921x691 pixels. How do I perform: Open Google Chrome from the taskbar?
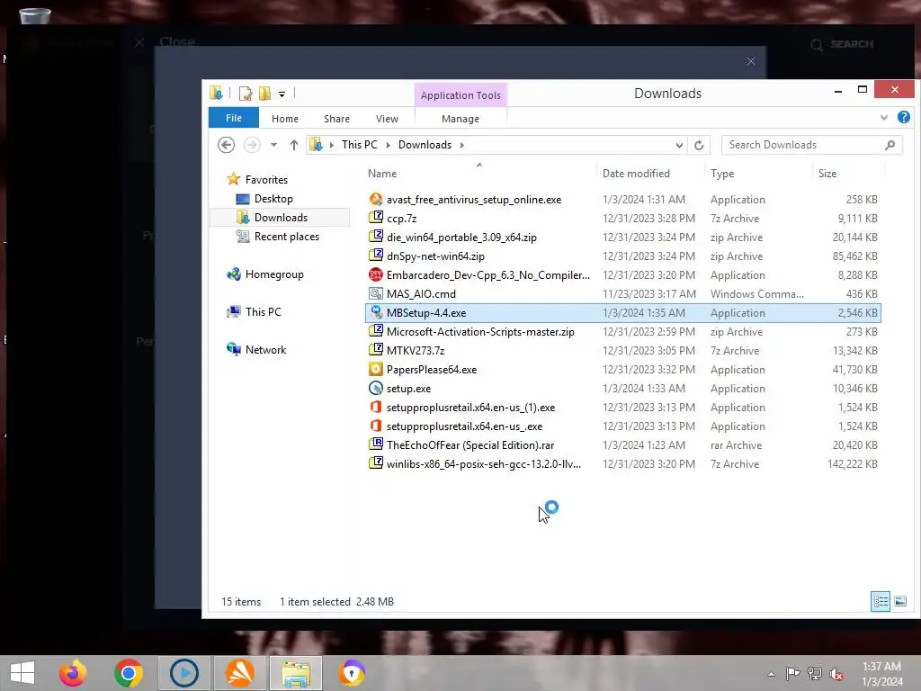pos(128,673)
